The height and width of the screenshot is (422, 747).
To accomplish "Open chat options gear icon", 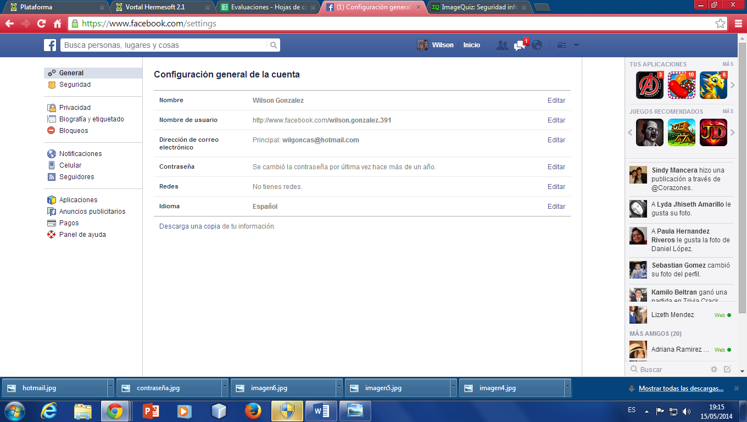I will click(714, 370).
